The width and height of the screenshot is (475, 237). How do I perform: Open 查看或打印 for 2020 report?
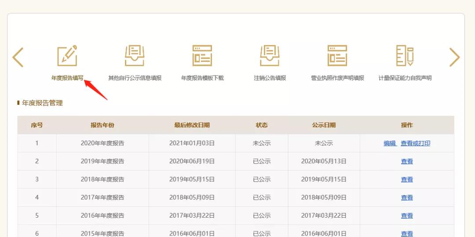click(415, 143)
